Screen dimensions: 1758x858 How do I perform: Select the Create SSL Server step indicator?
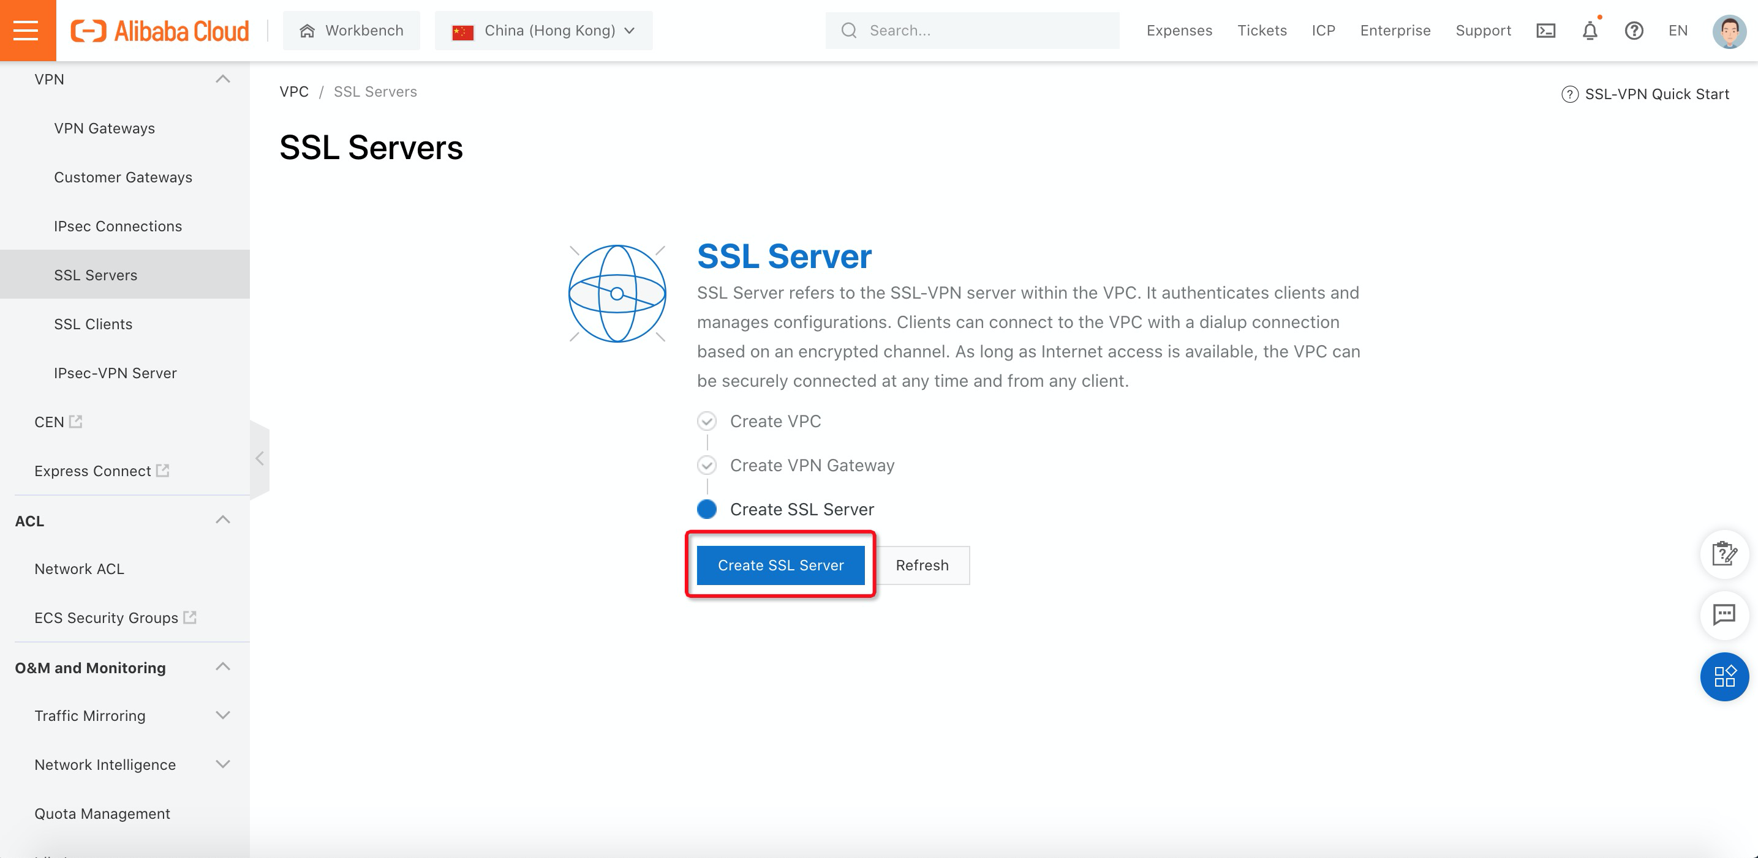point(706,510)
